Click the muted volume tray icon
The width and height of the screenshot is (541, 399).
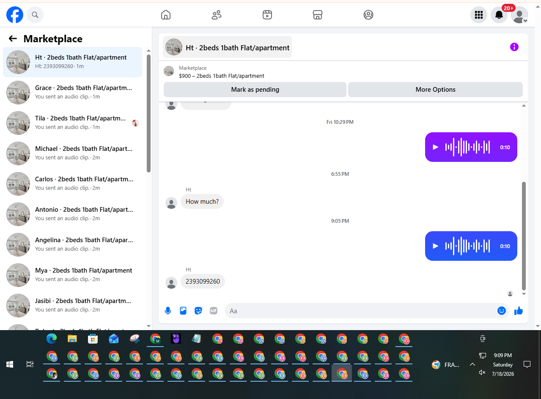click(482, 372)
